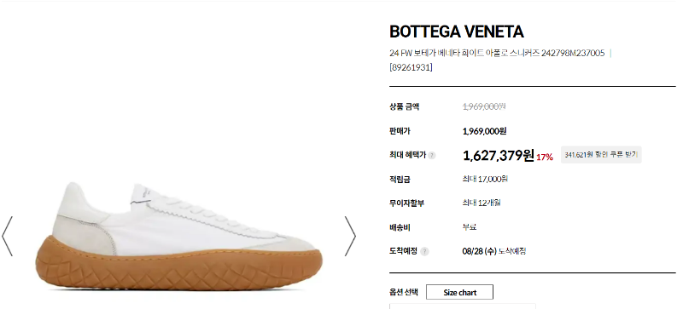Click the red 17% discount label
This screenshot has width=683, height=309.
pos(545,157)
